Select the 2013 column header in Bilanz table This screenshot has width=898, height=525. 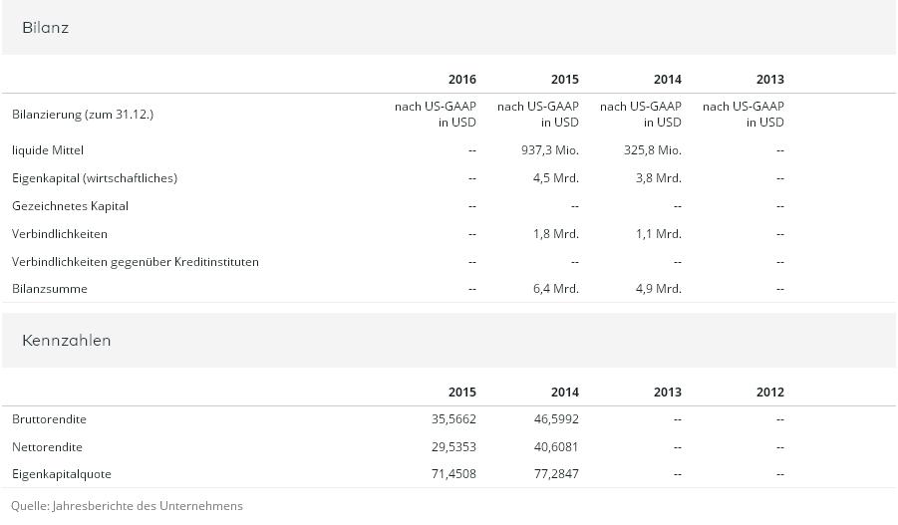click(x=769, y=80)
